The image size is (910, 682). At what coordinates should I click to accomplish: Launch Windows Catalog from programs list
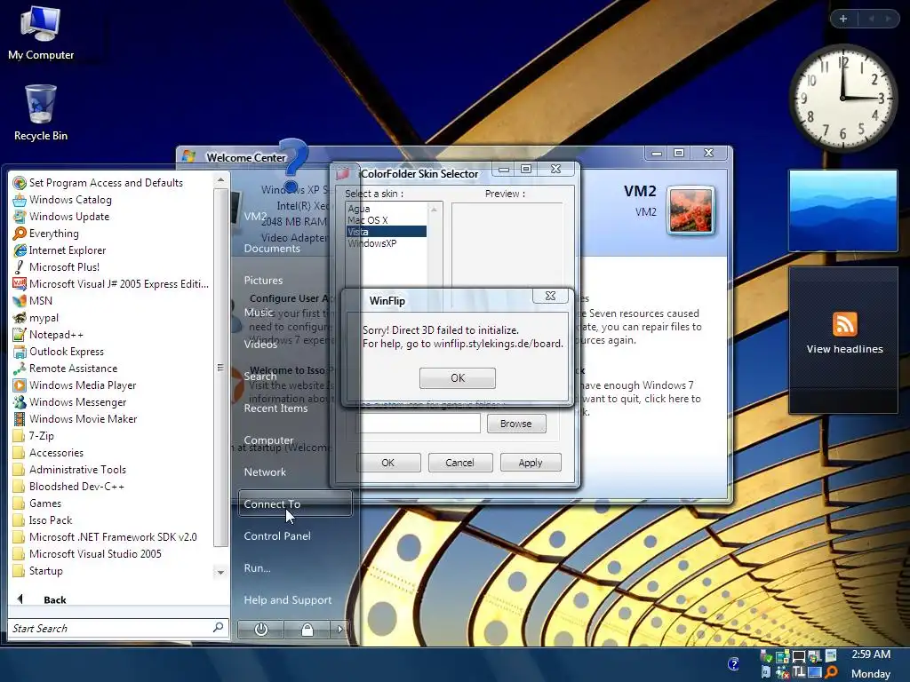point(62,200)
